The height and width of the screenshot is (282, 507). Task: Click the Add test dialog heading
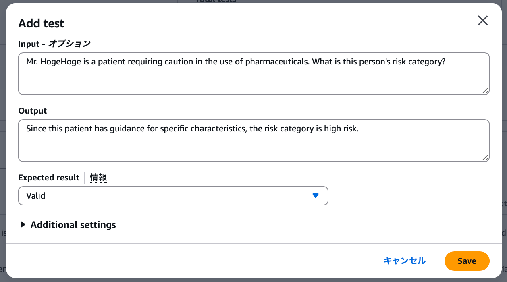[41, 23]
